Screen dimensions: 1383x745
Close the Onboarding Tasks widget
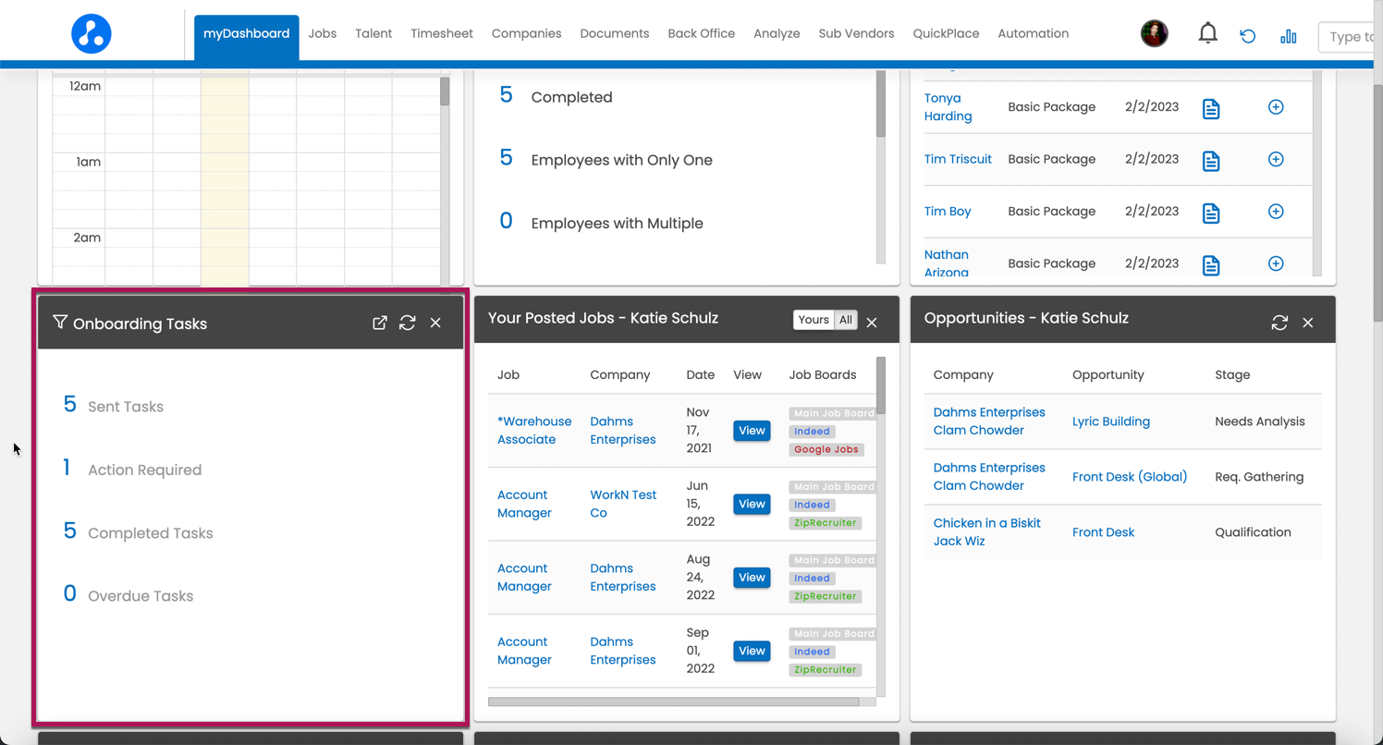coord(435,323)
